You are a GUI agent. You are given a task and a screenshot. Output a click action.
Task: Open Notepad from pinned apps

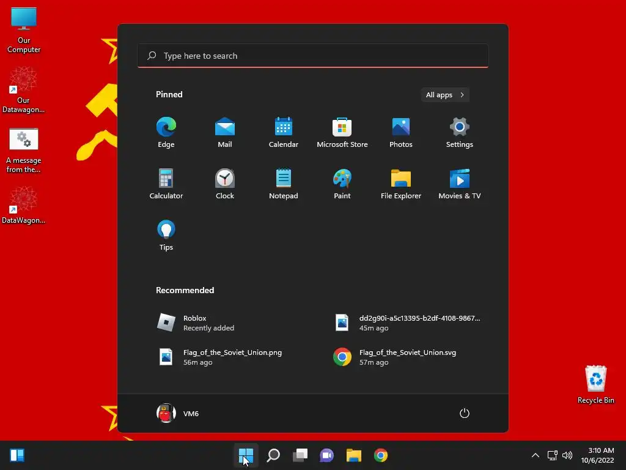[x=284, y=184]
